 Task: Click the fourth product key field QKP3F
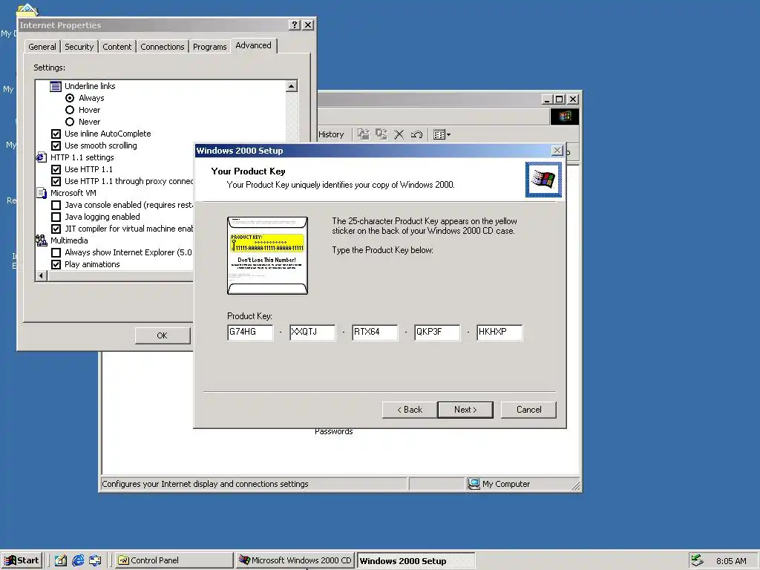[x=437, y=332]
